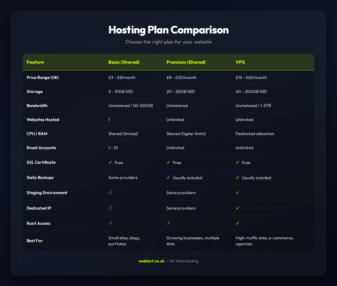Image resolution: width=337 pixels, height=286 pixels.
Task: Expand the Basic (Shared) column header
Action: pos(124,62)
